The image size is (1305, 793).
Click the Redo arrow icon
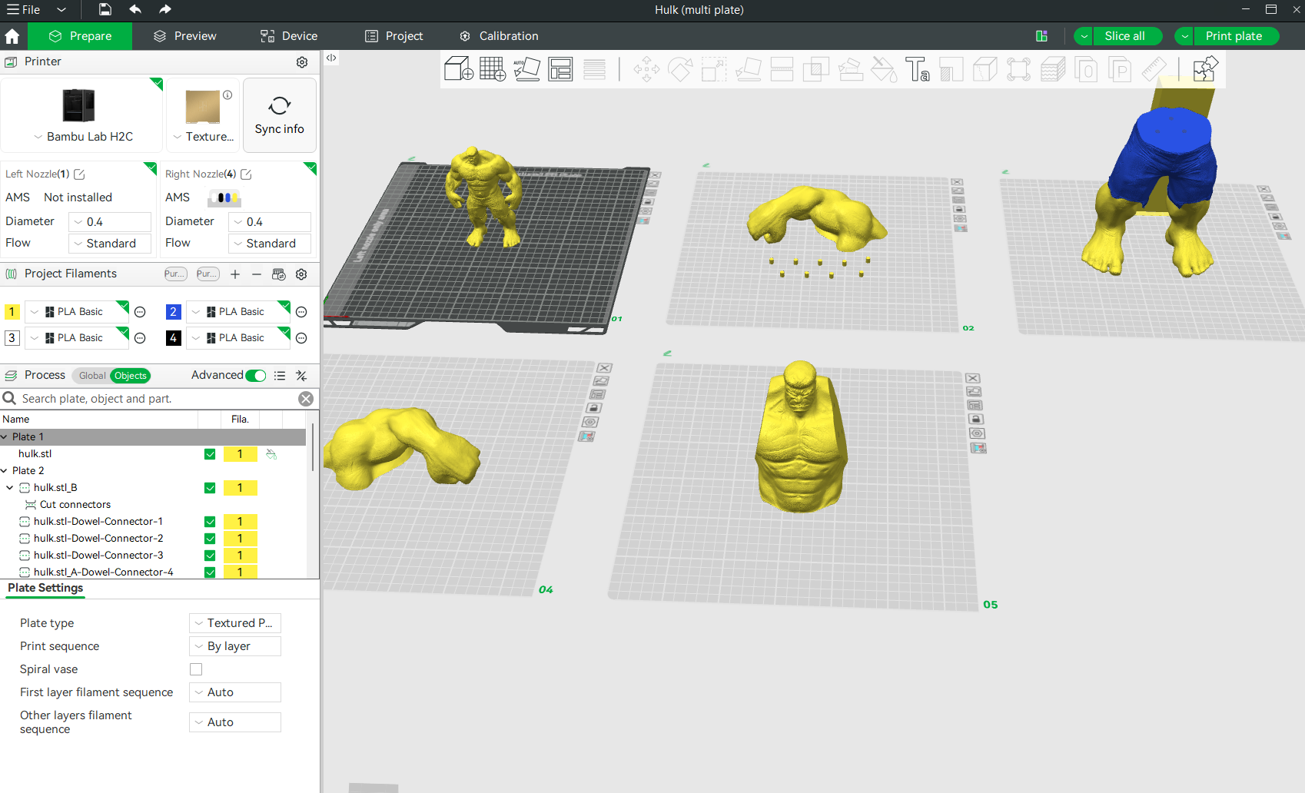point(165,9)
